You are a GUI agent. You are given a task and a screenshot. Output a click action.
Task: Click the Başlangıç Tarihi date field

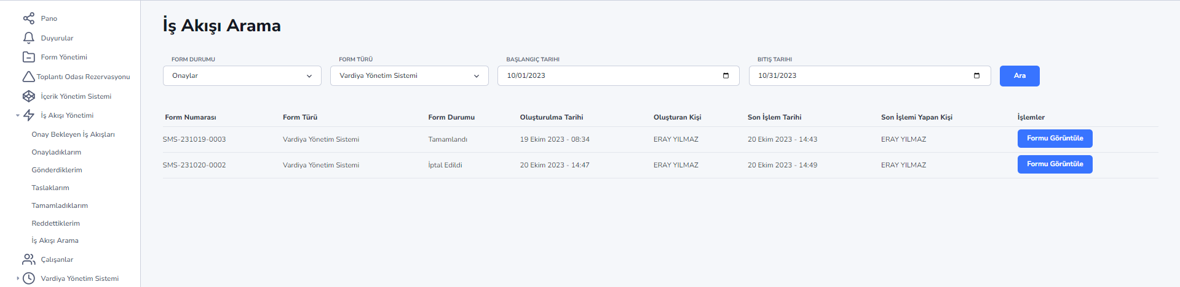pyautogui.click(x=618, y=76)
